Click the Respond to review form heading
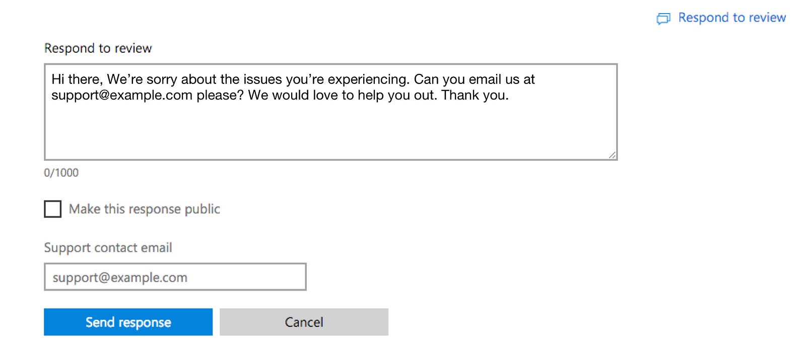This screenshot has width=806, height=361. 98,48
